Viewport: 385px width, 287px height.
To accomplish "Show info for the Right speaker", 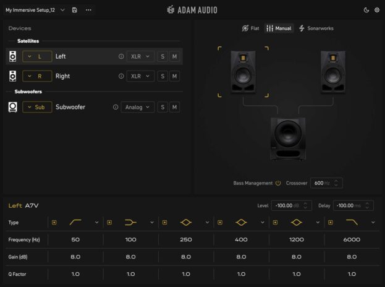I will point(121,76).
